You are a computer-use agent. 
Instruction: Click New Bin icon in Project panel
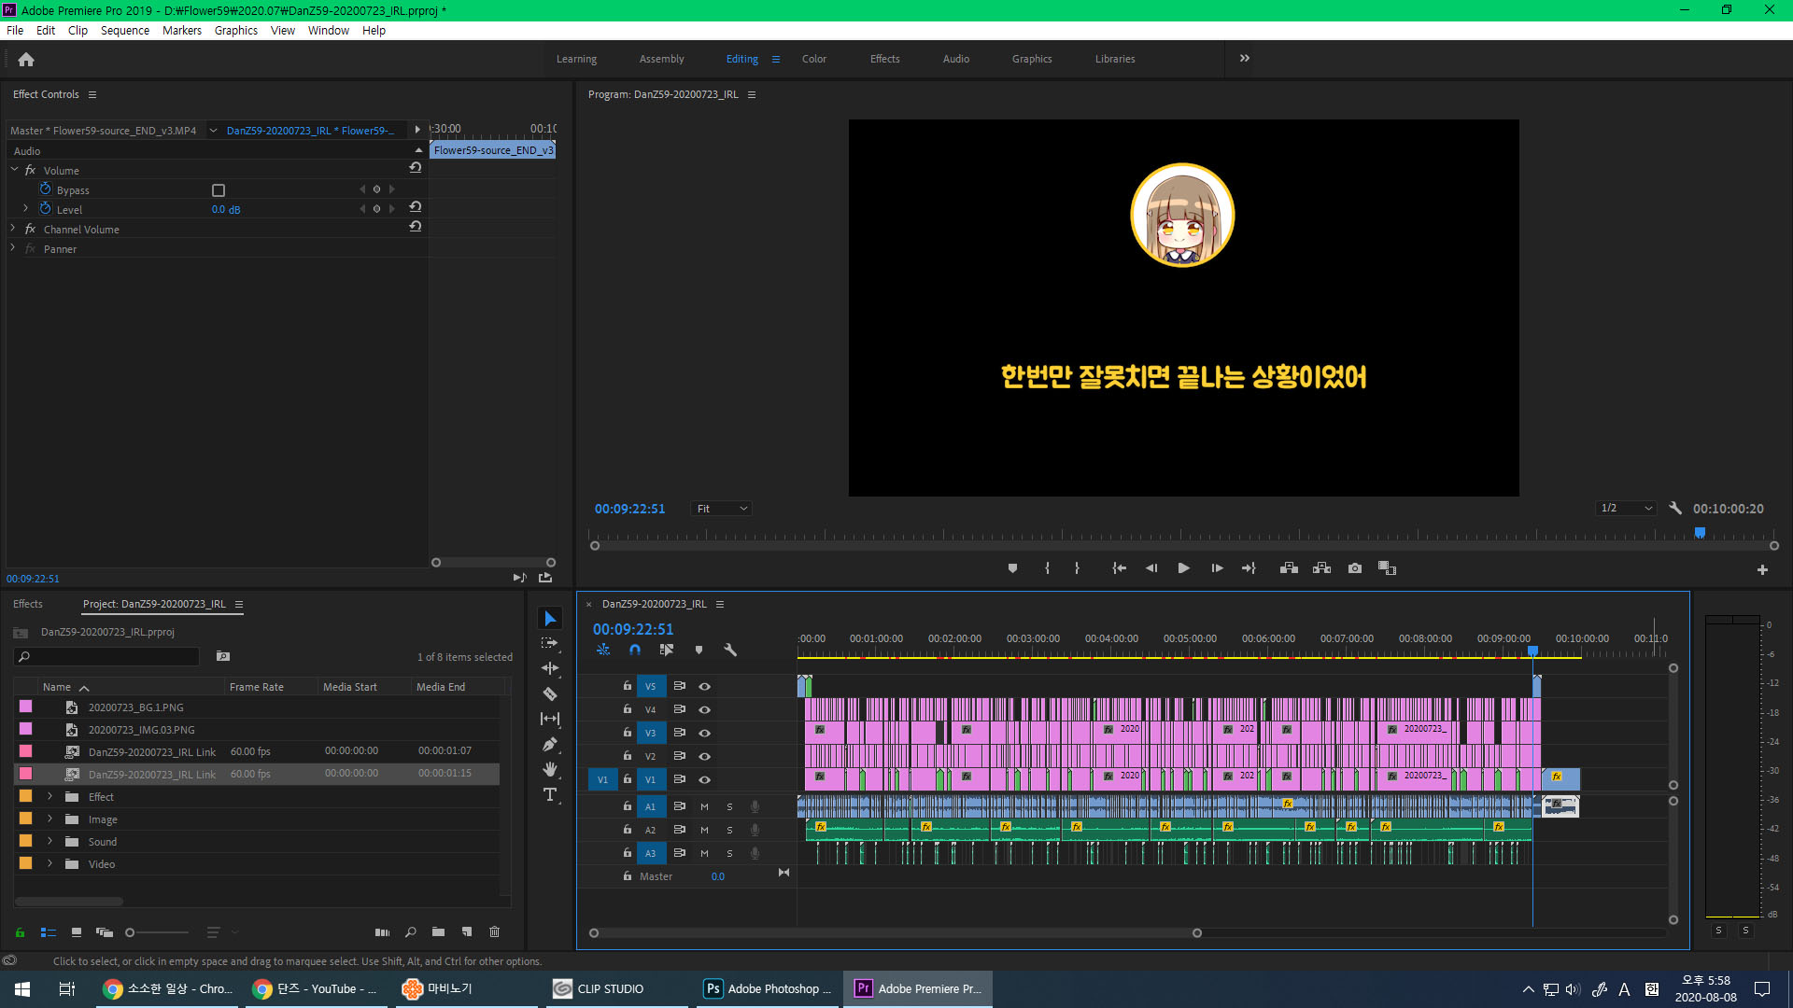pos(438,931)
